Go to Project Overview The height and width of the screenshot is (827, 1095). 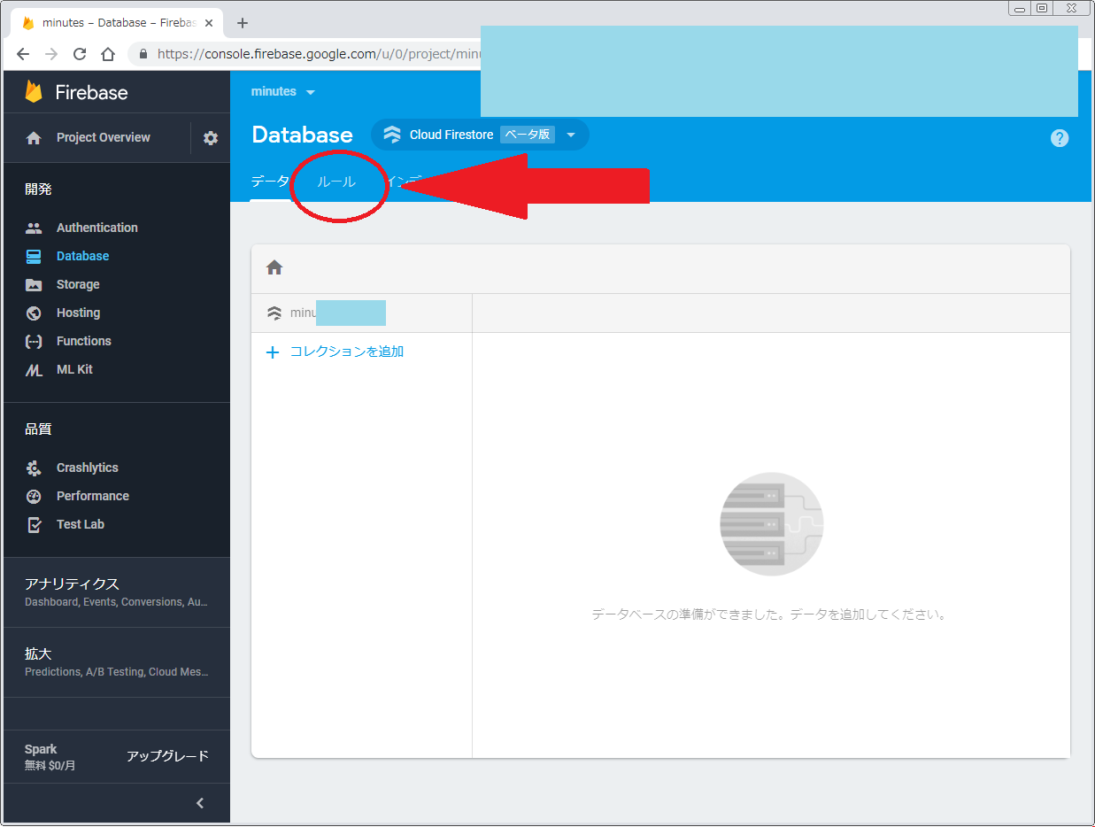(x=103, y=137)
